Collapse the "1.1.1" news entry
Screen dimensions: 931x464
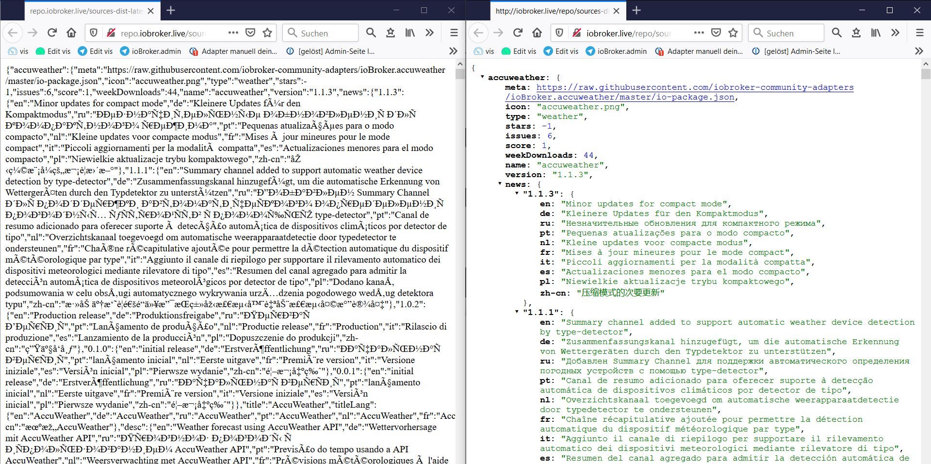tap(517, 312)
